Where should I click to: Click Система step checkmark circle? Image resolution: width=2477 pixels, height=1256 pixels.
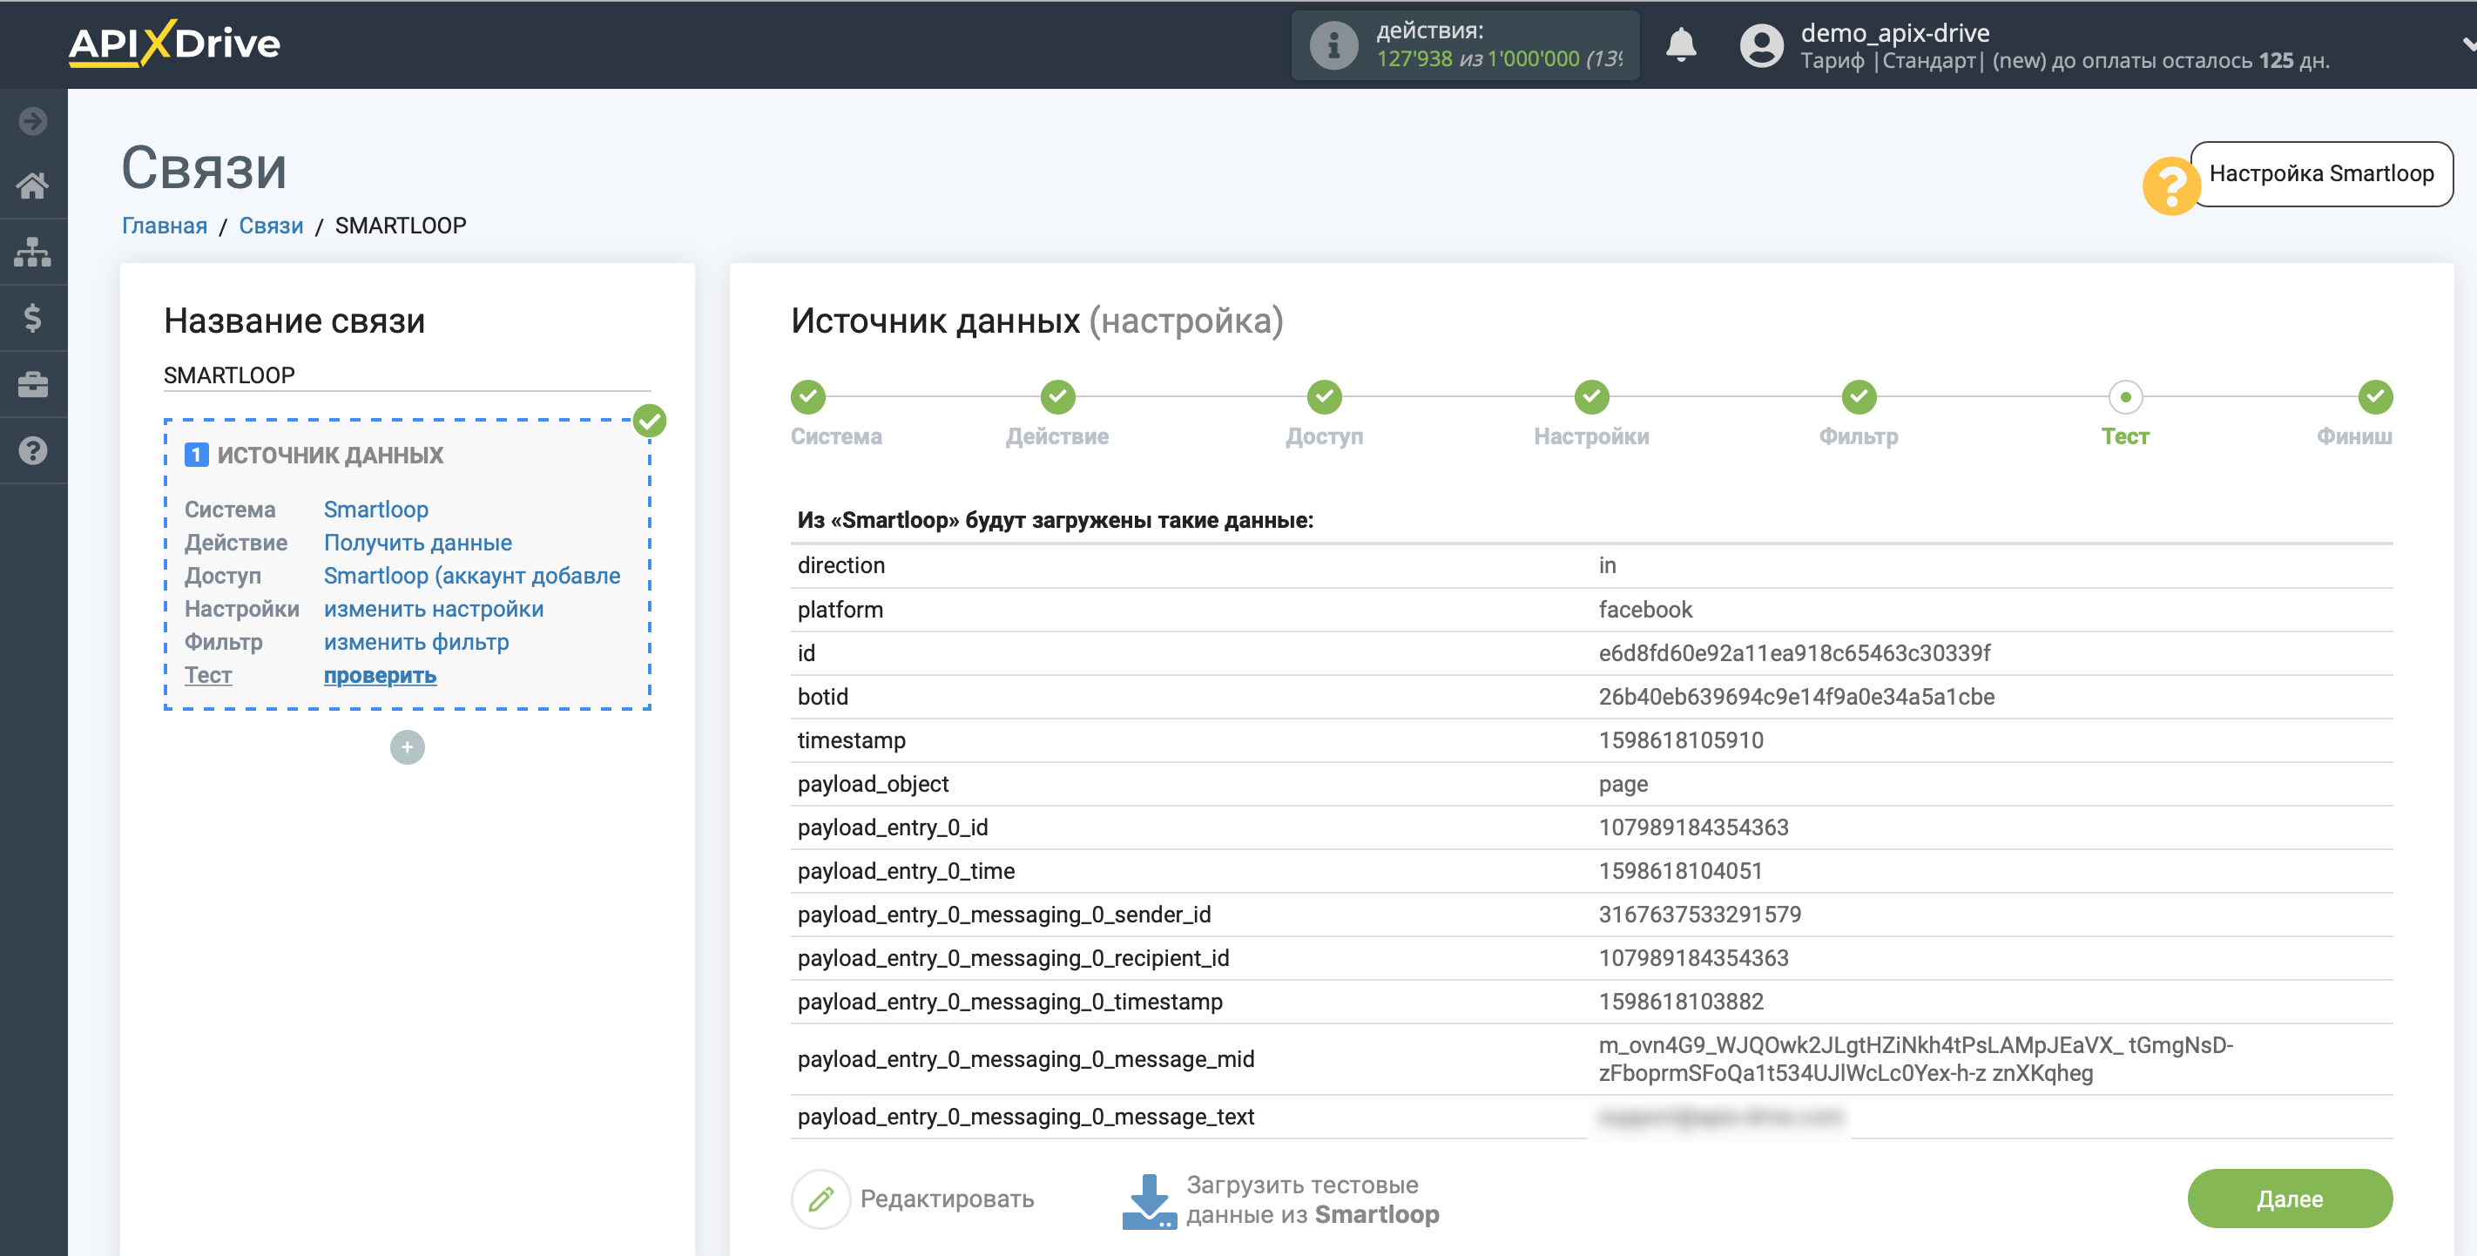point(807,396)
